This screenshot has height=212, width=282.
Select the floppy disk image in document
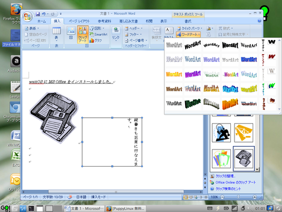point(54,117)
